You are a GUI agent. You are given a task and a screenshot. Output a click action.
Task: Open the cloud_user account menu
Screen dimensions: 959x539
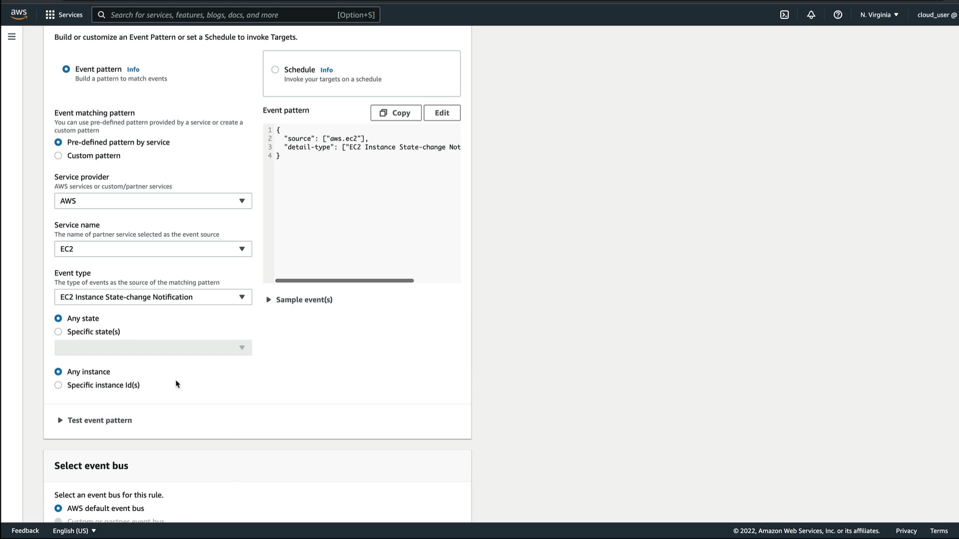(x=937, y=14)
